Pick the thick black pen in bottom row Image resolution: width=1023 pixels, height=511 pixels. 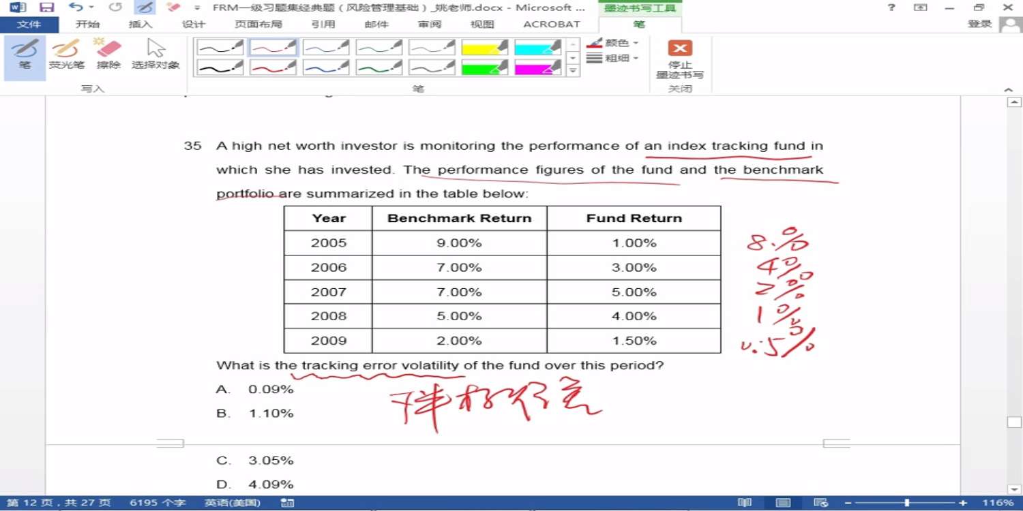pyautogui.click(x=220, y=67)
